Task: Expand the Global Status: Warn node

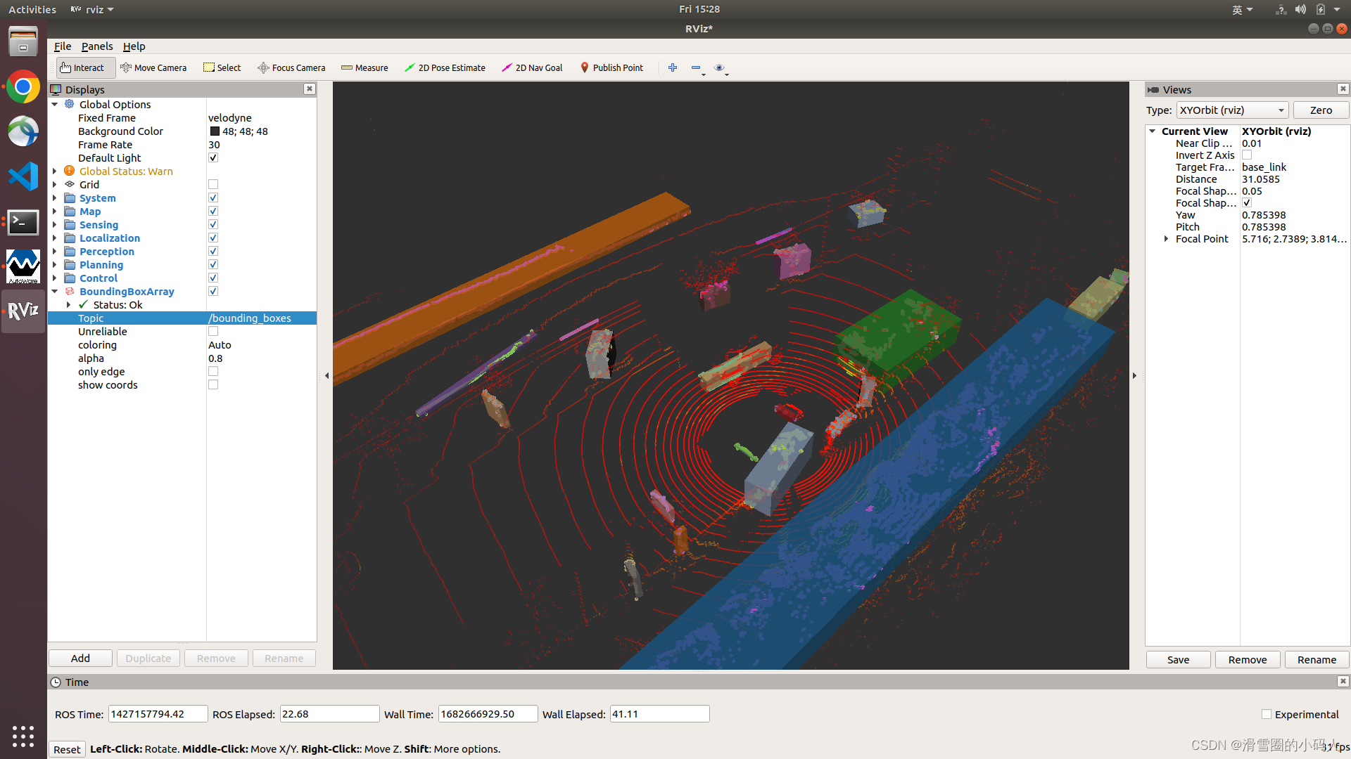Action: (x=55, y=171)
